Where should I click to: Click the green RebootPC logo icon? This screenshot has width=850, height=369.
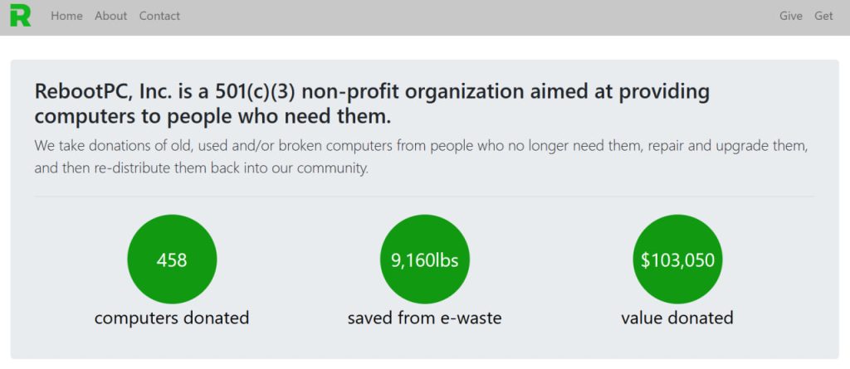(x=20, y=16)
